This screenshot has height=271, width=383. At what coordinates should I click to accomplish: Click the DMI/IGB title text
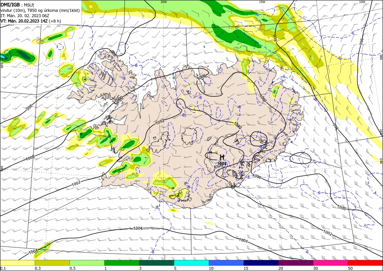click(x=10, y=5)
